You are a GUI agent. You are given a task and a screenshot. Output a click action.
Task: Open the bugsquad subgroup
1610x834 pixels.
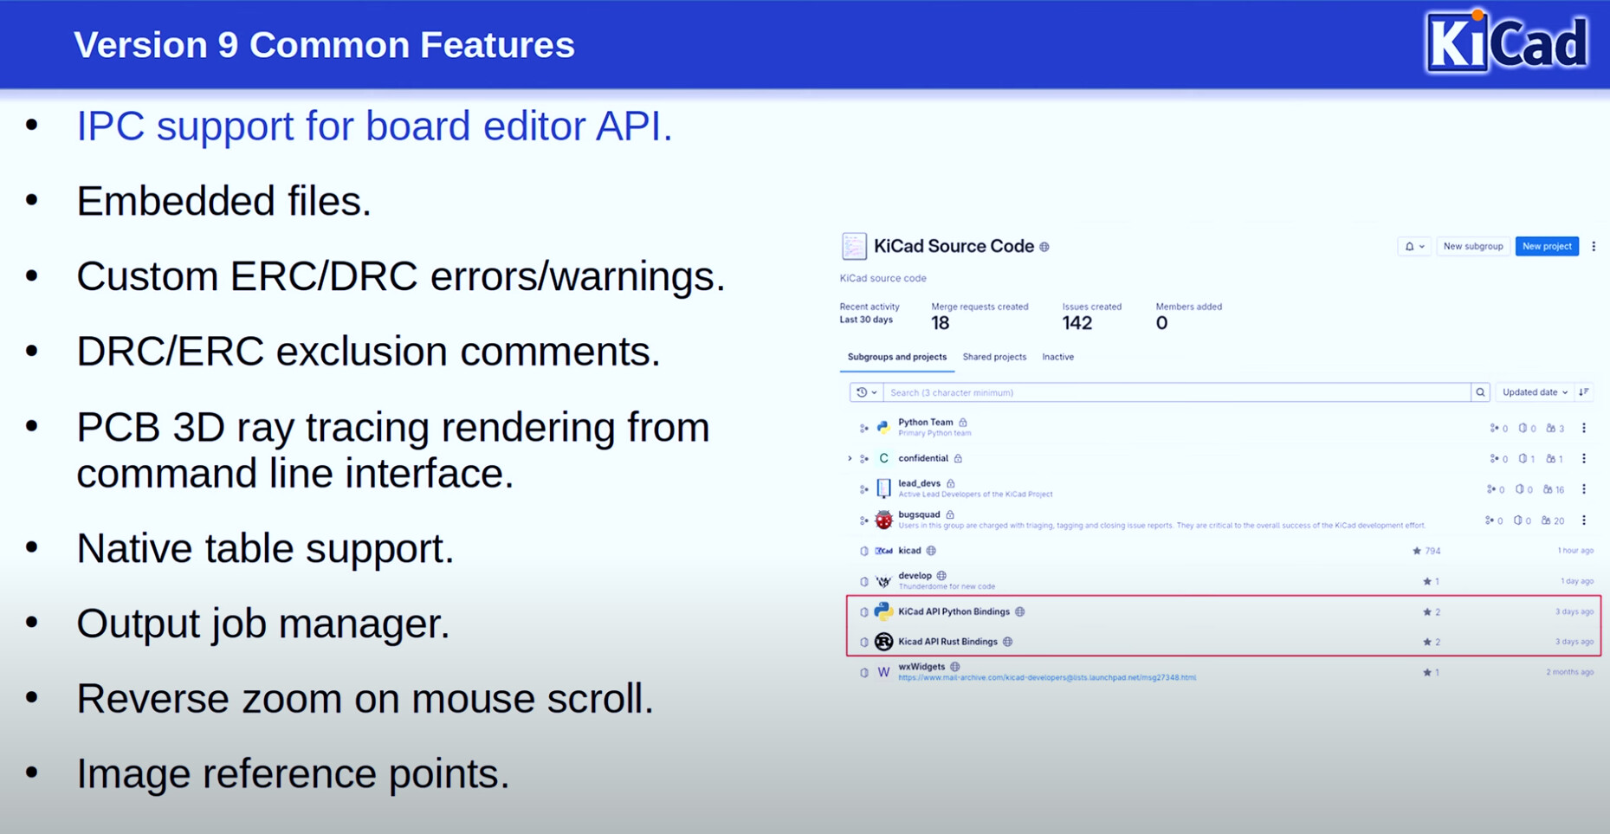[x=919, y=514]
